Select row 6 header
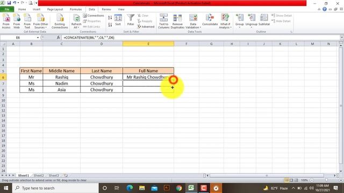The image size is (344, 193). tap(3, 77)
